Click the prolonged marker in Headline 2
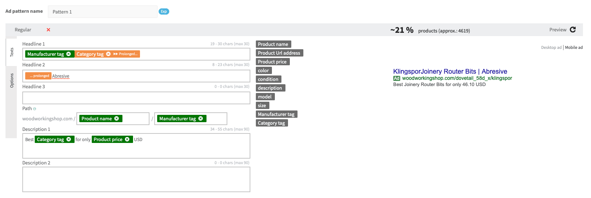591x198 pixels. click(x=38, y=76)
